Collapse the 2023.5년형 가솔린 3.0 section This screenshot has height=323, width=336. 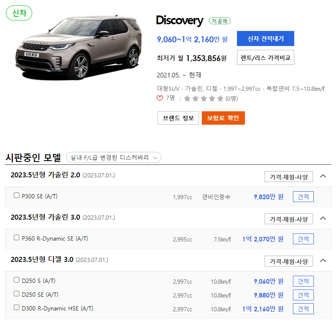coord(323,218)
